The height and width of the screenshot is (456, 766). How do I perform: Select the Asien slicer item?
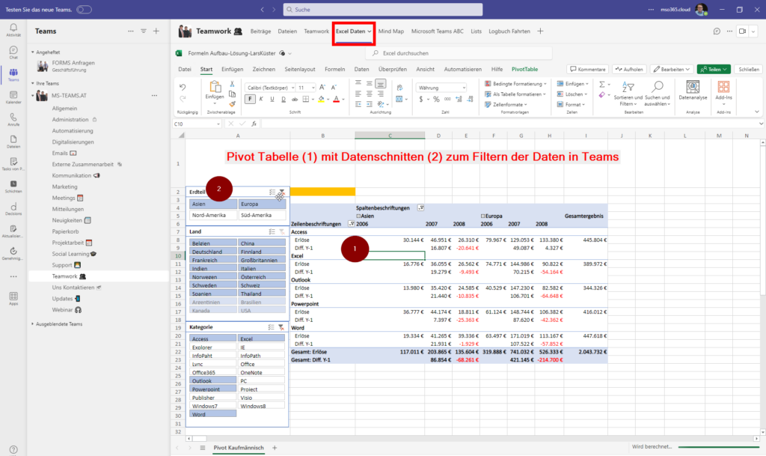pyautogui.click(x=213, y=204)
